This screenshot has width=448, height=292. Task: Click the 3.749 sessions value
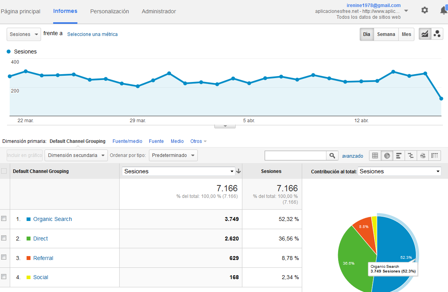pos(232,219)
